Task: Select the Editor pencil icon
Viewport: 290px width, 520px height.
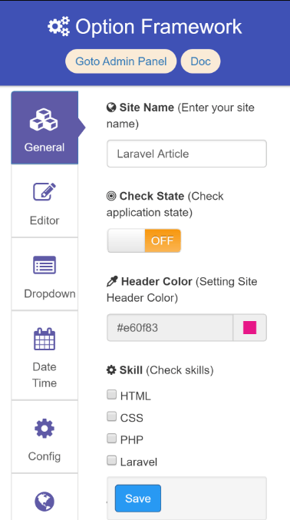Action: [x=44, y=192]
